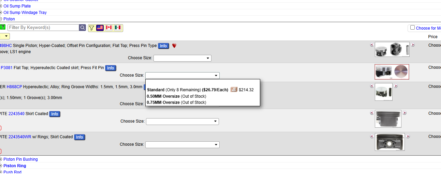Expand the Piston Ring category
441x174 pixels.
(15, 166)
